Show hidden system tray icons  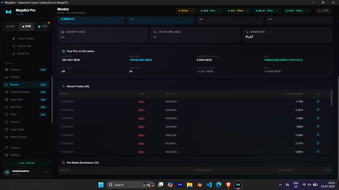(x=280, y=185)
